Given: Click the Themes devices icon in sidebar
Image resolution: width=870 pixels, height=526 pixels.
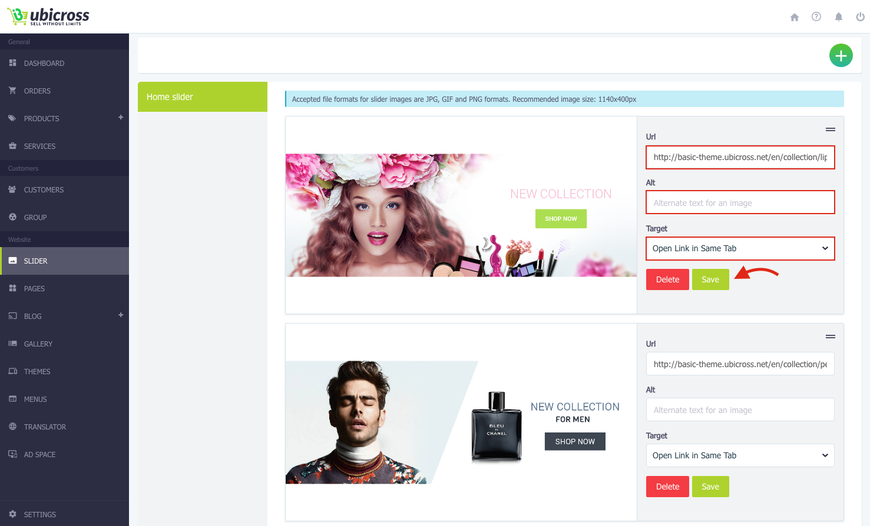Looking at the screenshot, I should tap(12, 371).
